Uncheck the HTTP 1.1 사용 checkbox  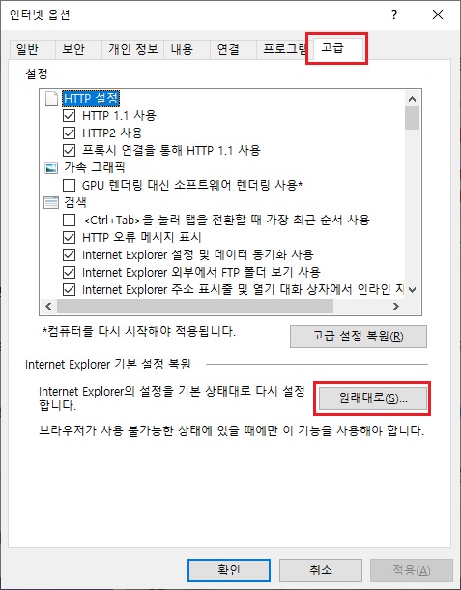coord(69,115)
